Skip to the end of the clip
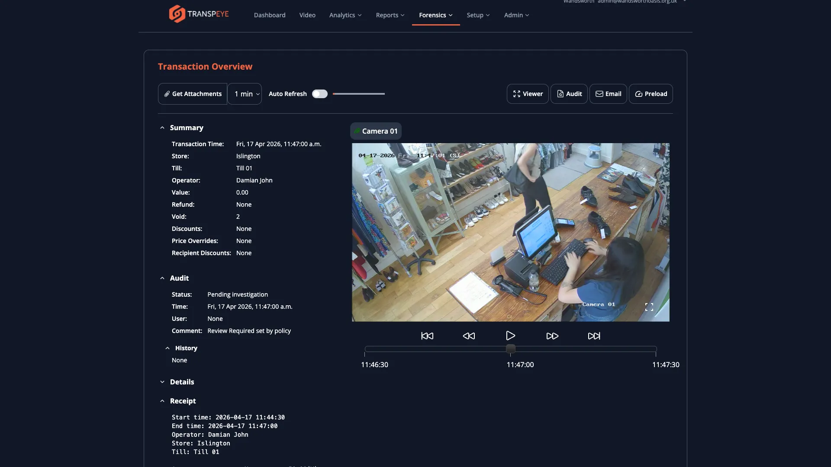 click(x=593, y=336)
